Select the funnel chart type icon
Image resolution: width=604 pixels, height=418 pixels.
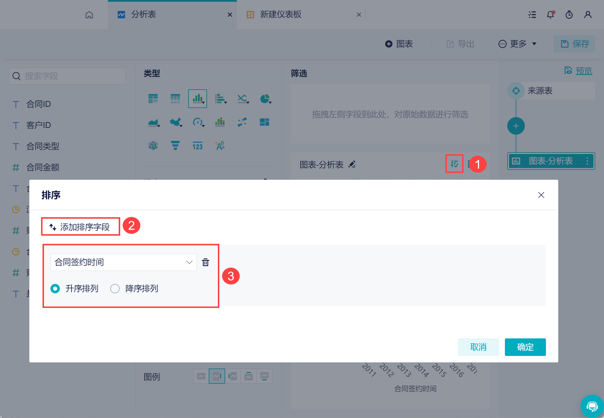click(x=175, y=145)
